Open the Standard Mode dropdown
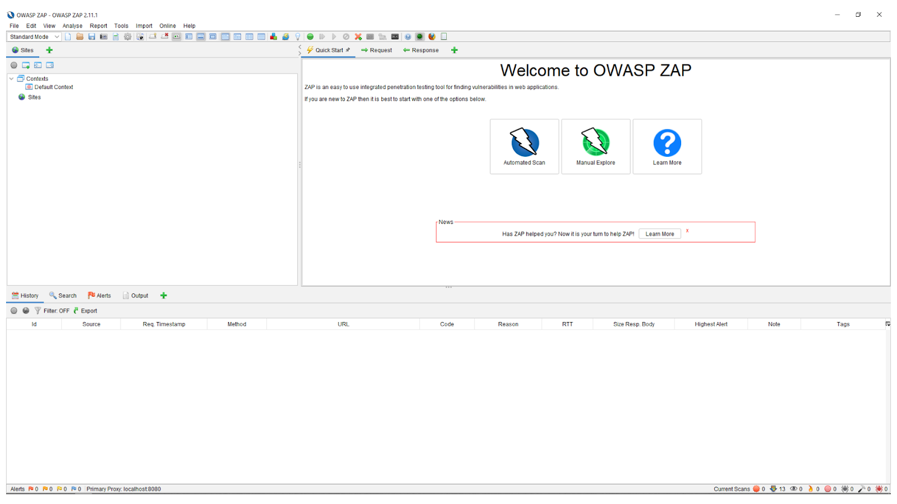The image size is (897, 504). click(34, 36)
